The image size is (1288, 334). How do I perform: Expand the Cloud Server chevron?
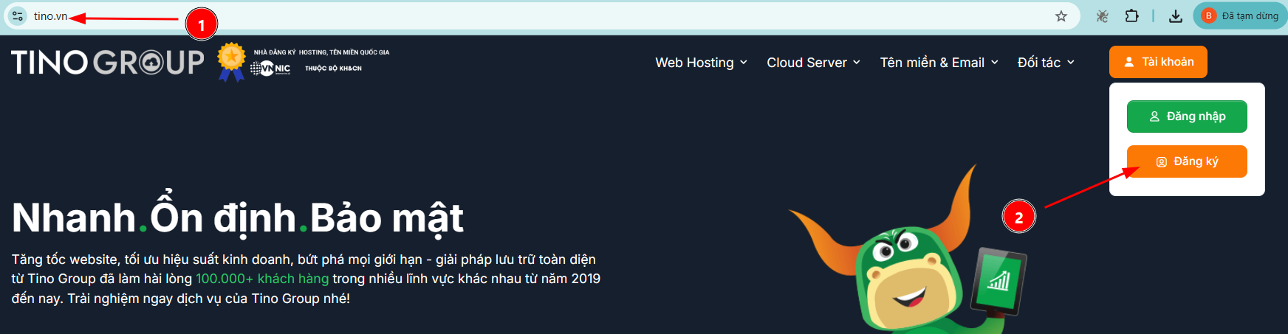pos(857,63)
